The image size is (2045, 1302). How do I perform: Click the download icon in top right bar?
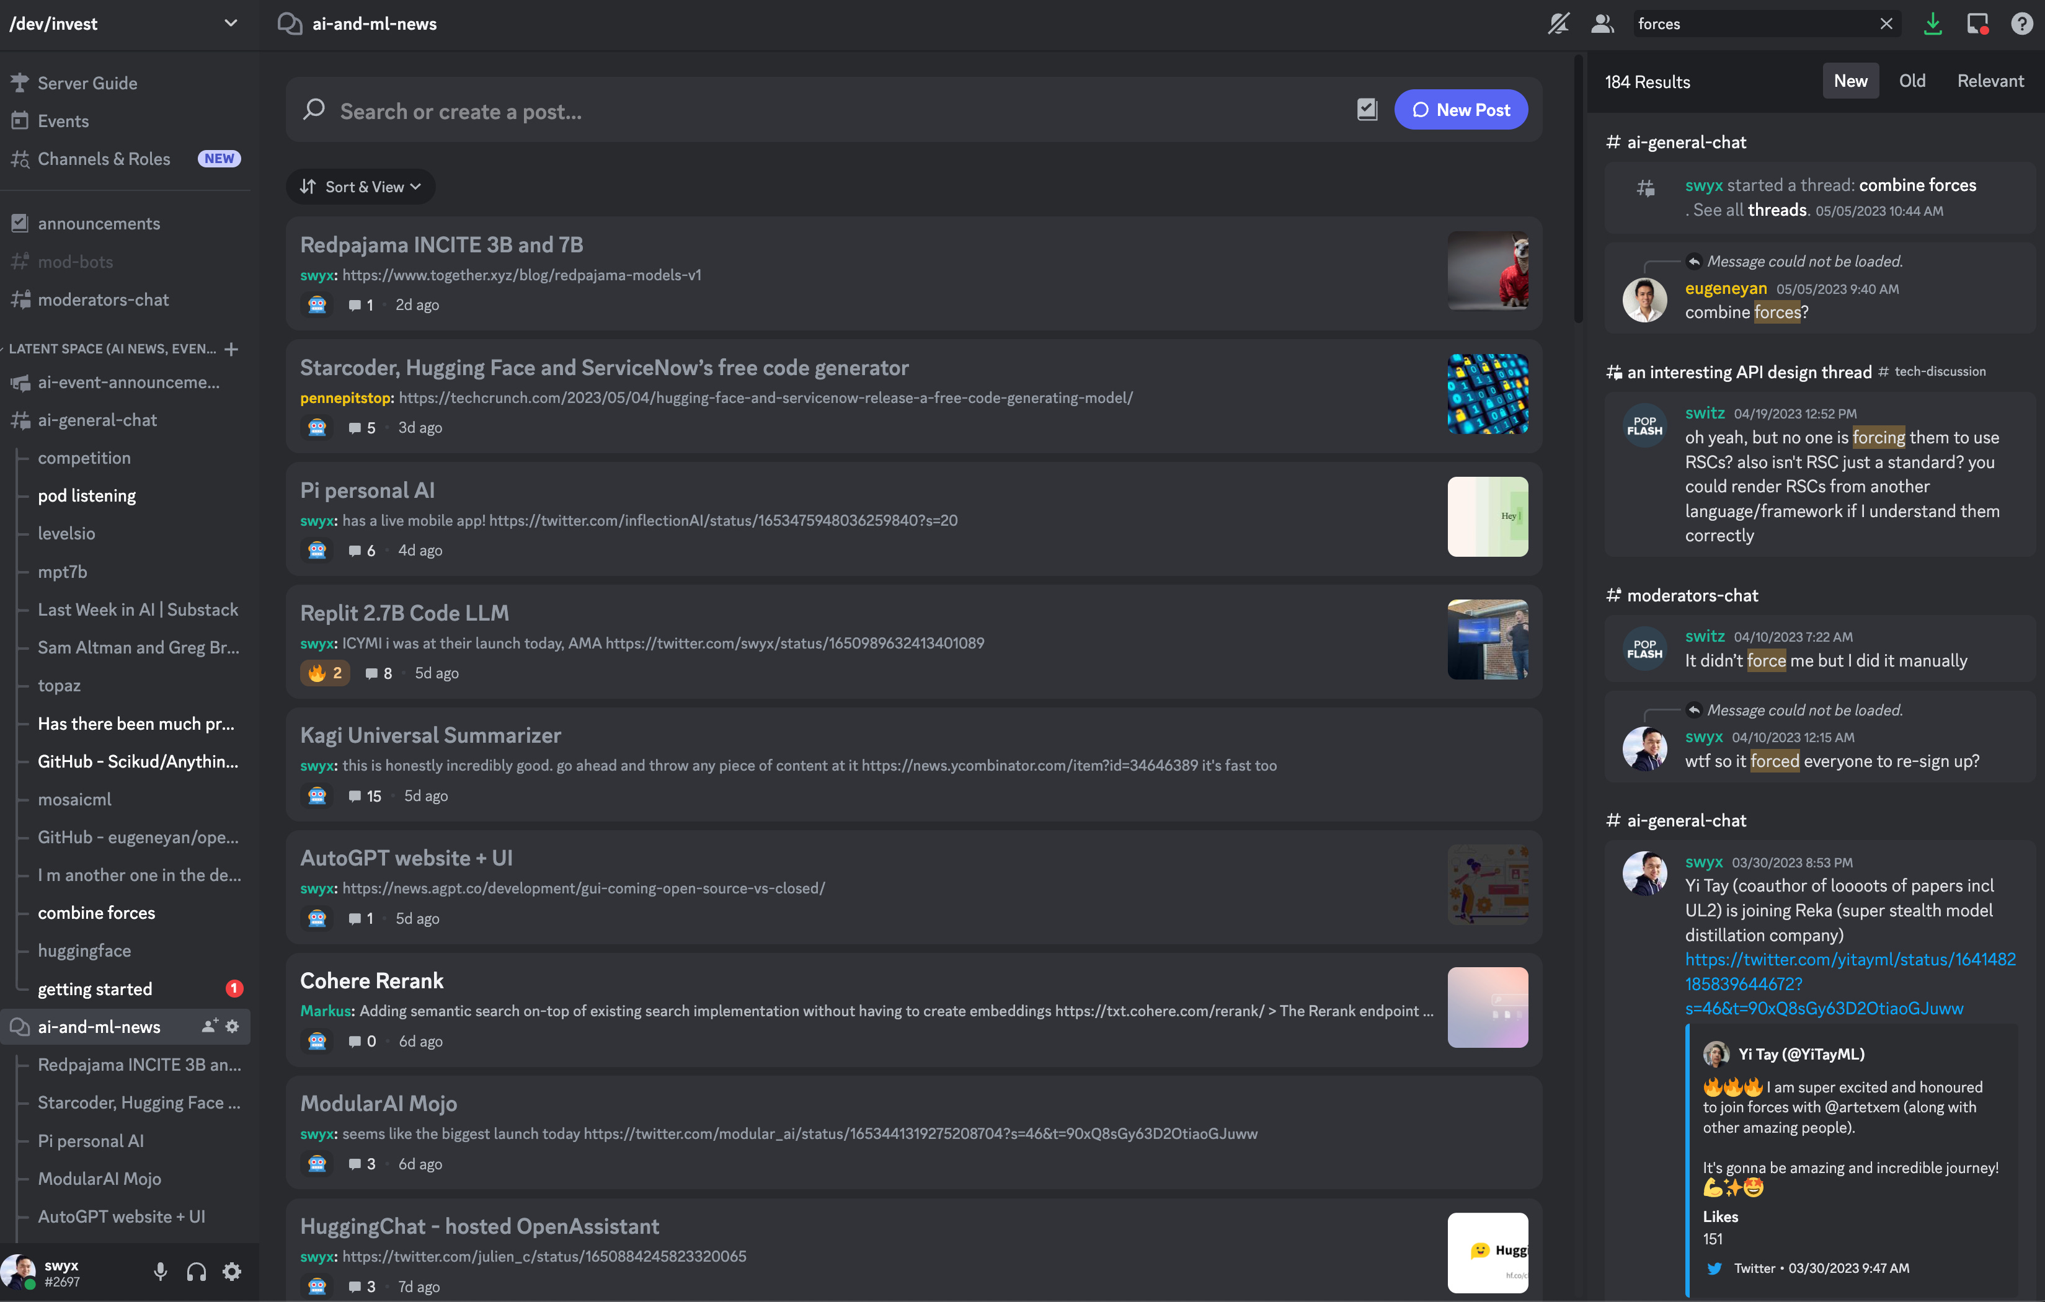coord(1933,22)
